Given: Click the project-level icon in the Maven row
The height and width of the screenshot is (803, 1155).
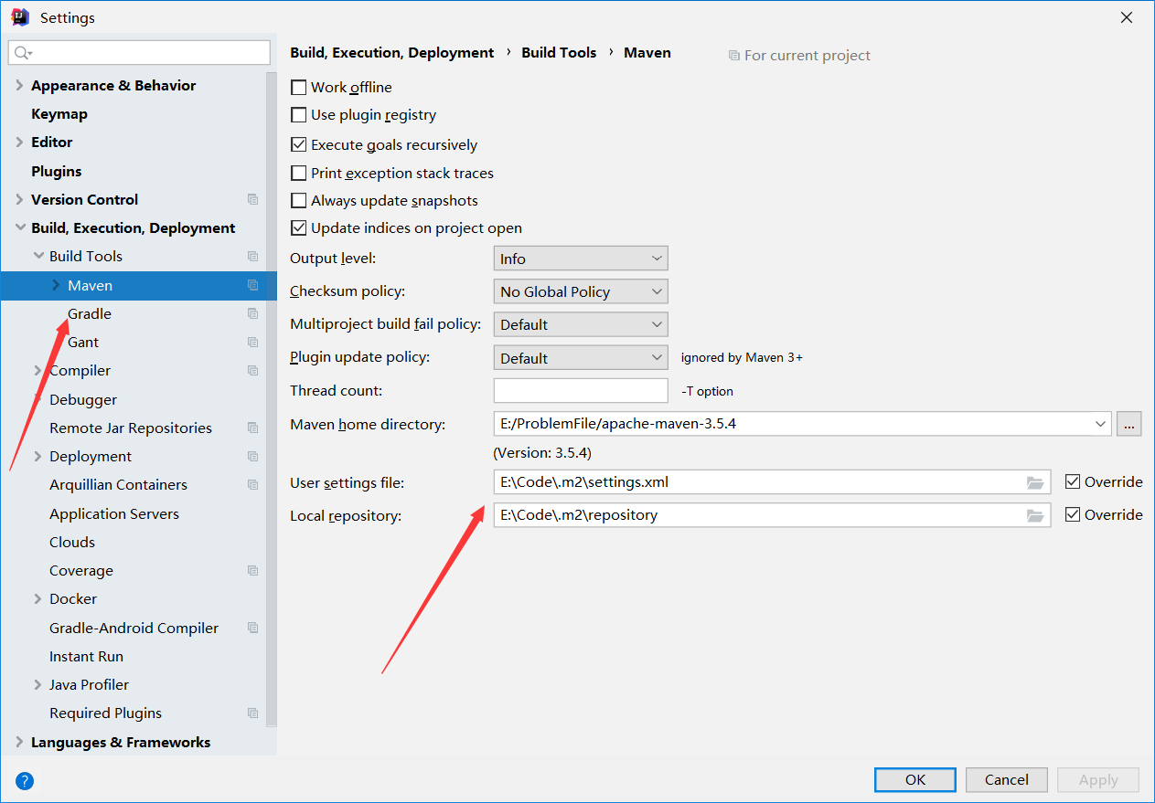Looking at the screenshot, I should [x=253, y=285].
